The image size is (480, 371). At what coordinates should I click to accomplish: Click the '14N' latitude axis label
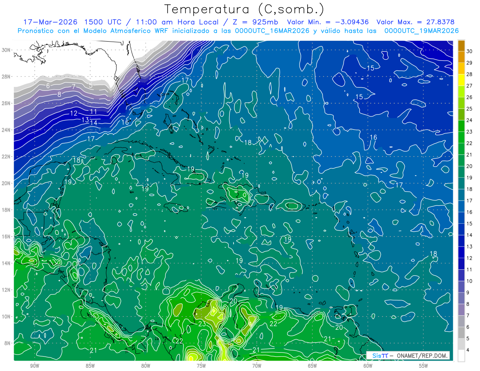[x=6, y=263]
